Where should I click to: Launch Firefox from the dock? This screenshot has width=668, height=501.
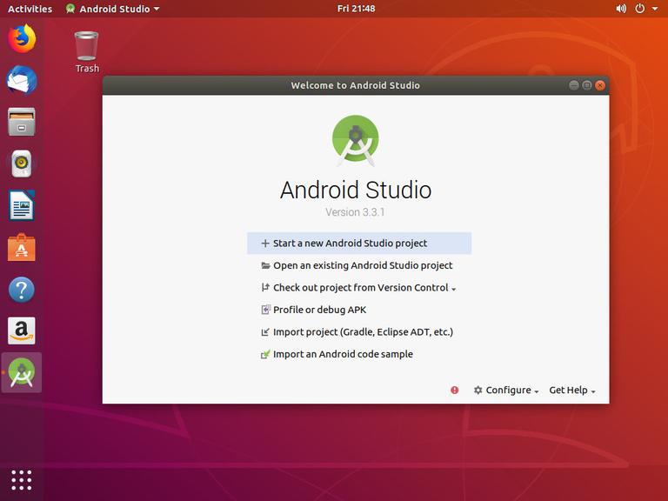22,39
